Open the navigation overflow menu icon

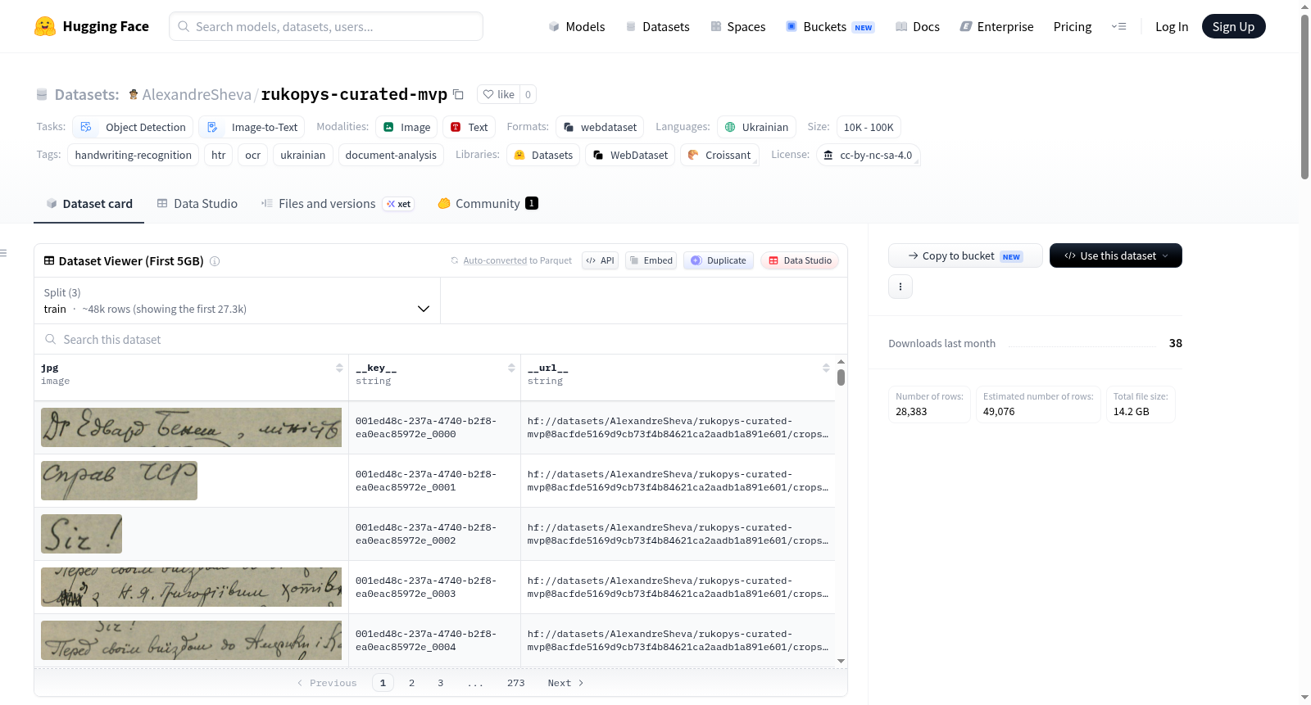point(1118,26)
